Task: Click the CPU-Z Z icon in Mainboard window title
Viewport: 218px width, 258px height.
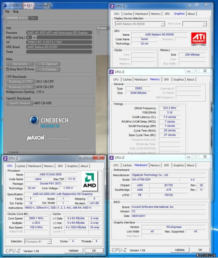Action: click(x=112, y=158)
